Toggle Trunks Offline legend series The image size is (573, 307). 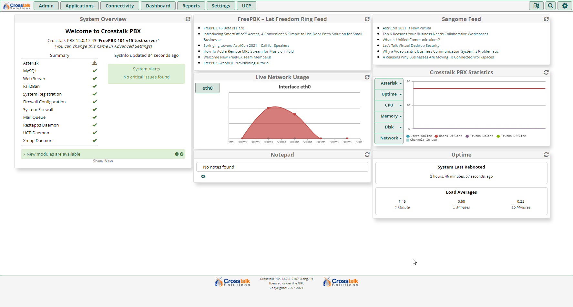click(x=511, y=136)
